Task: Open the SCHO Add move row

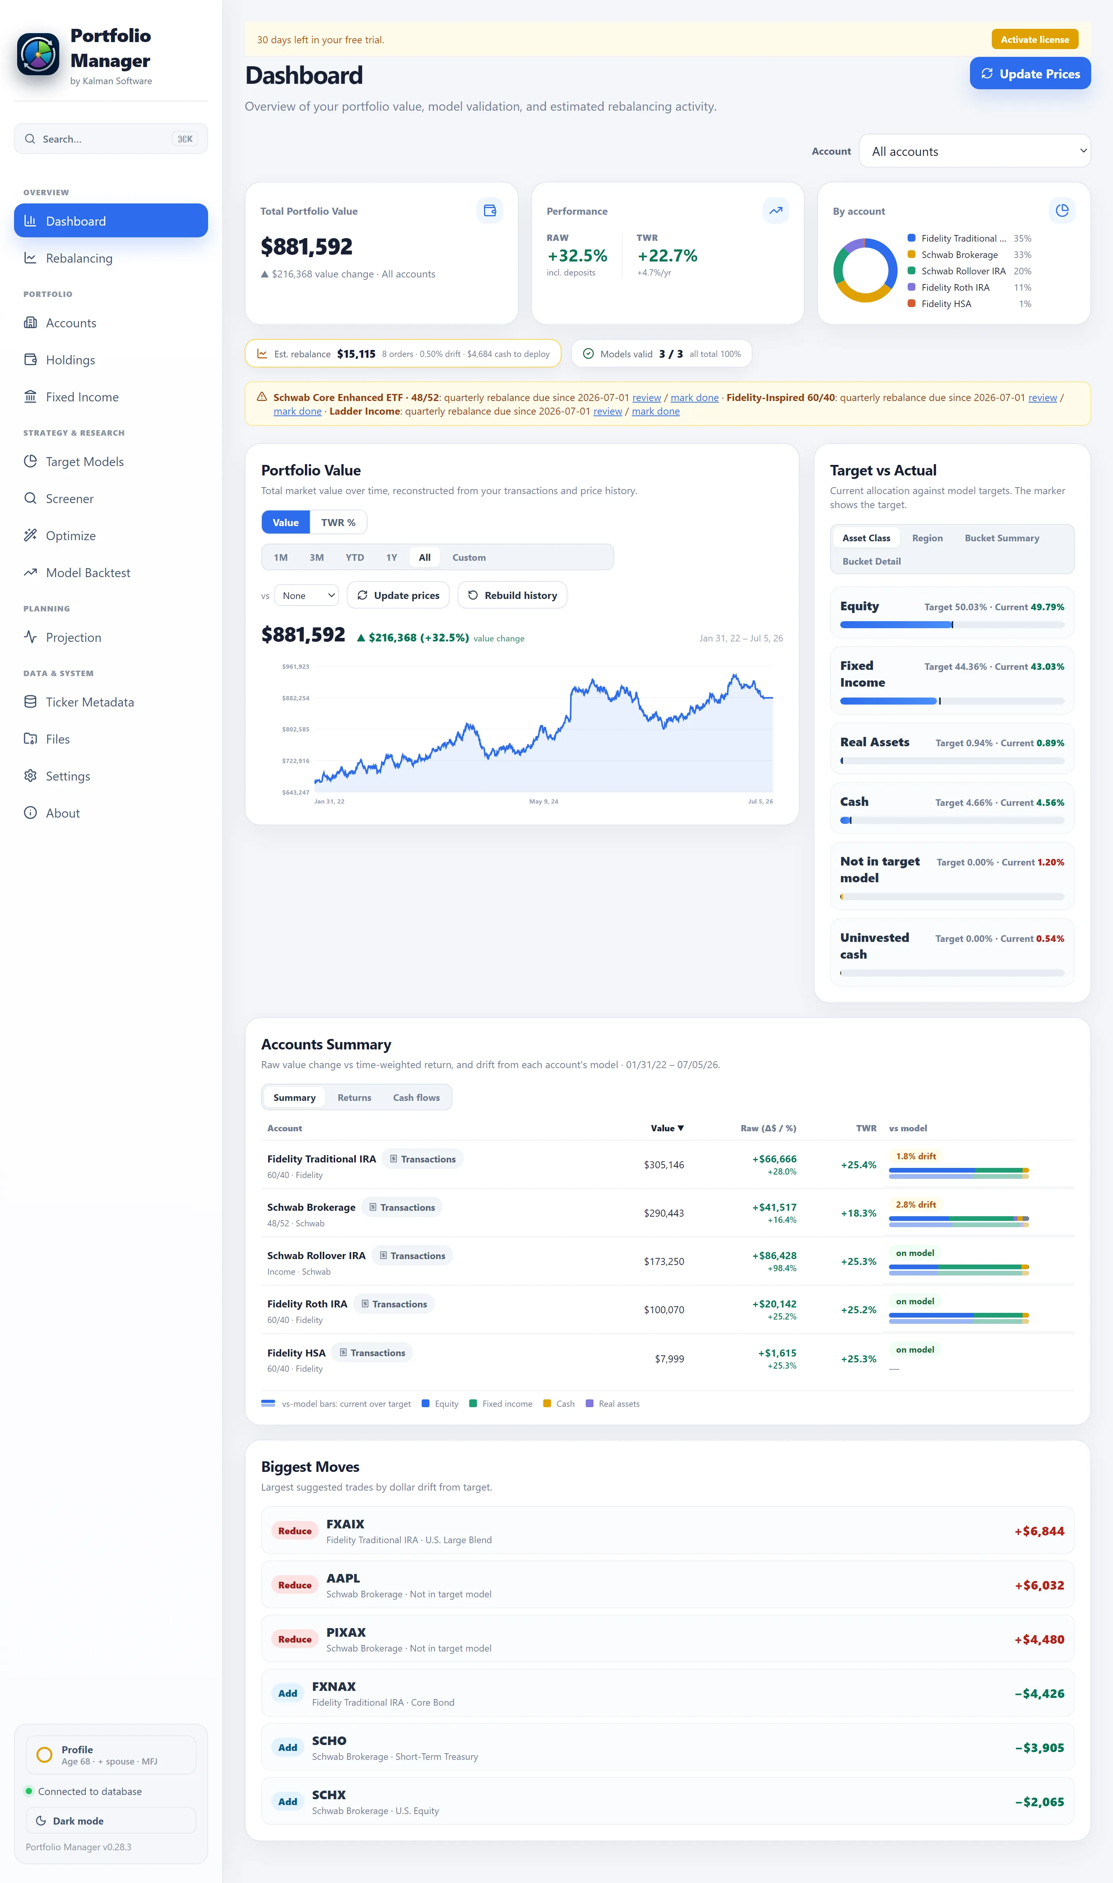Action: click(x=668, y=1747)
